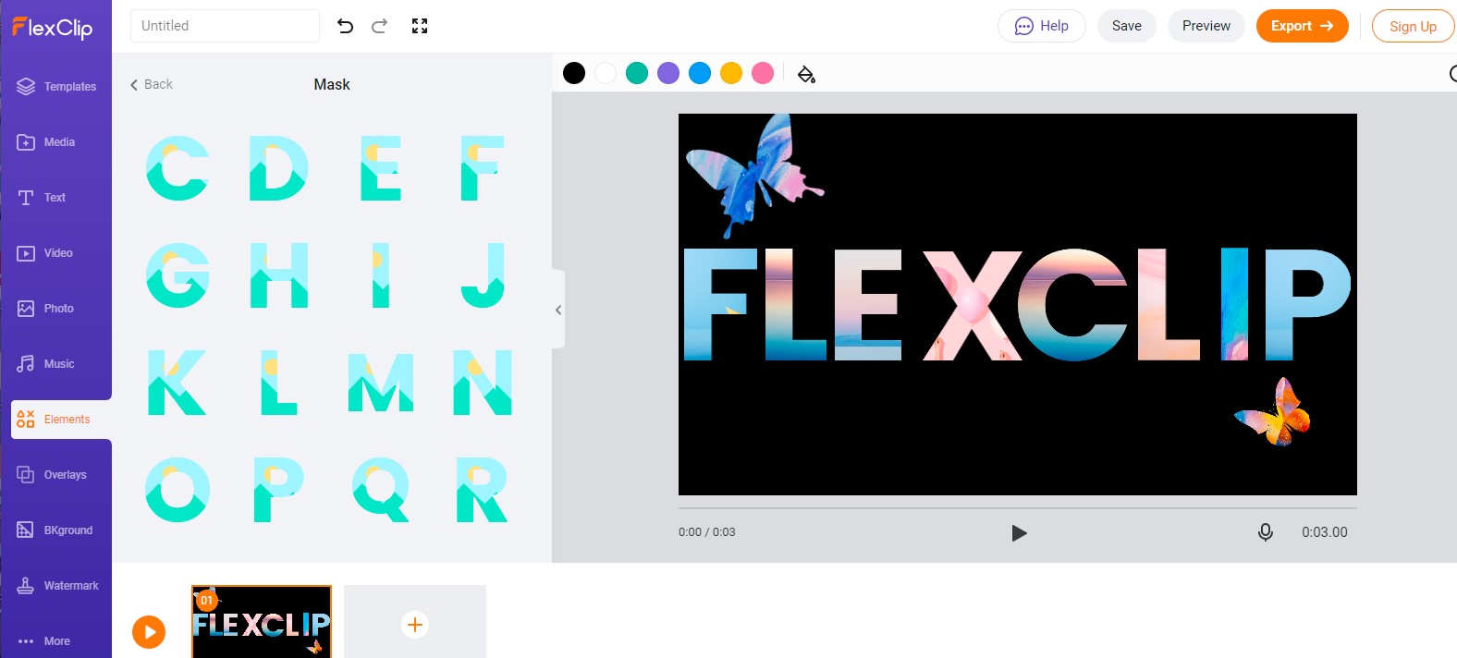Select the letter J mask
1457x658 pixels.
(483, 275)
